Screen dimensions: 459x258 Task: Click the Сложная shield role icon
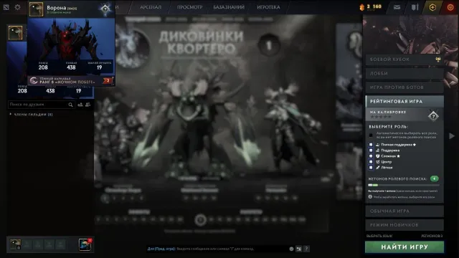click(378, 156)
